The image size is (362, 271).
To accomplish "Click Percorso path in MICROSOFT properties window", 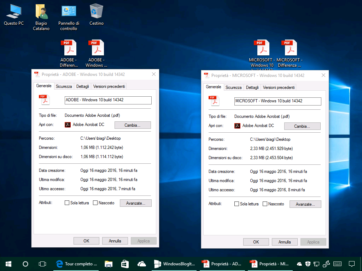I will coord(270,139).
